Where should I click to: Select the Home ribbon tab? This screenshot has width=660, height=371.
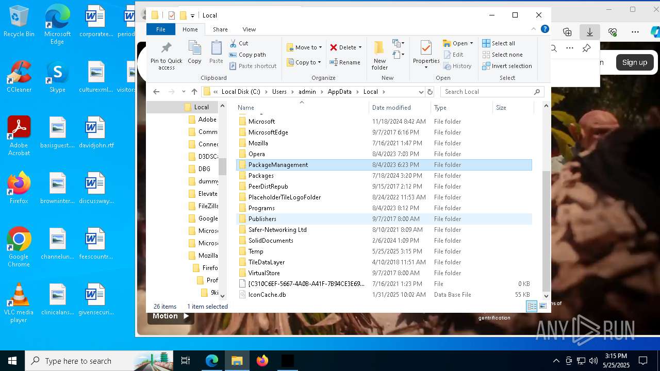click(190, 29)
